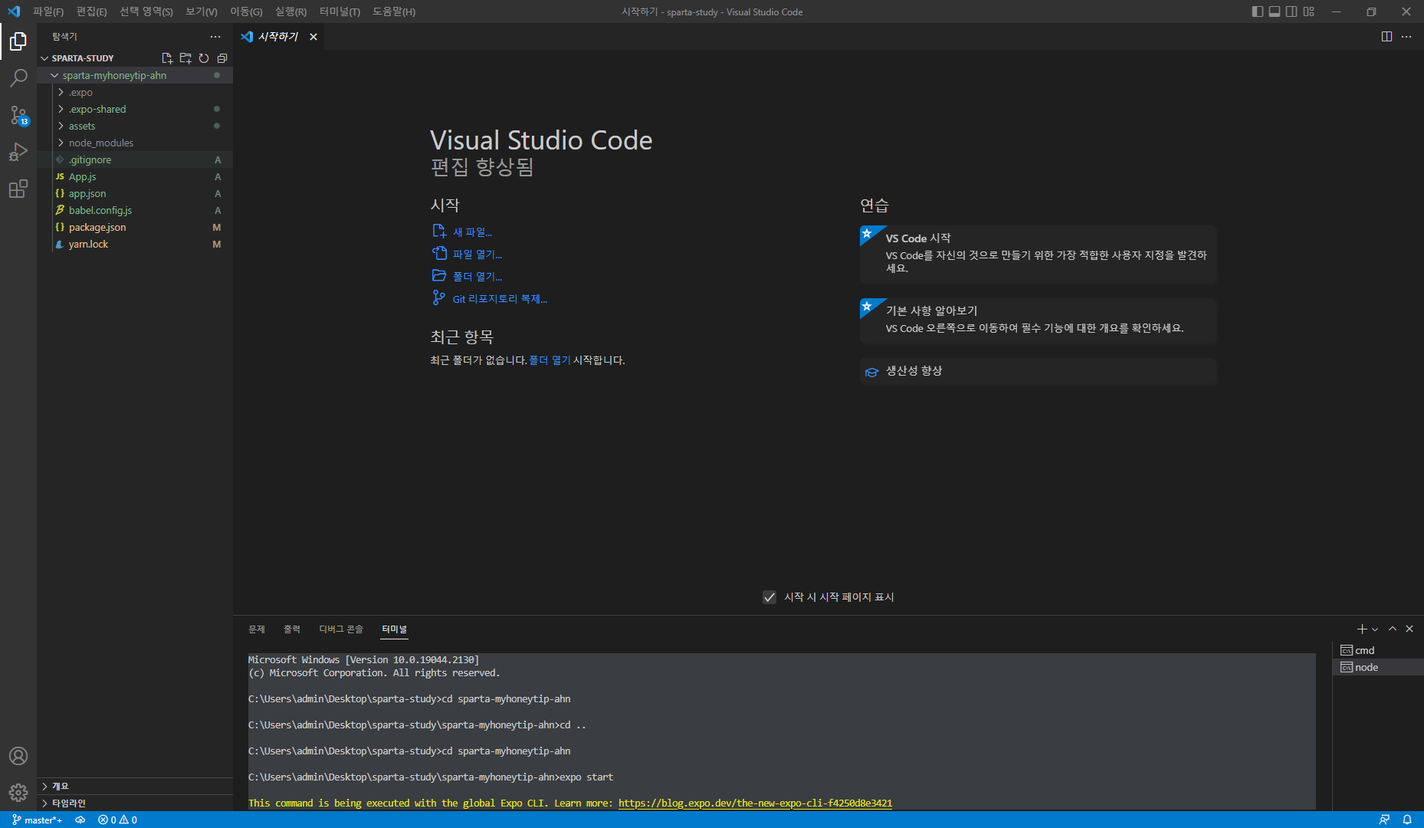Open App.js in the explorer
Viewport: 1424px width, 828px height.
pyautogui.click(x=135, y=176)
